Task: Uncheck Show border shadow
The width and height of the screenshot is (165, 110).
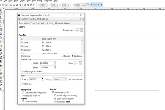Action: click(x=55, y=98)
